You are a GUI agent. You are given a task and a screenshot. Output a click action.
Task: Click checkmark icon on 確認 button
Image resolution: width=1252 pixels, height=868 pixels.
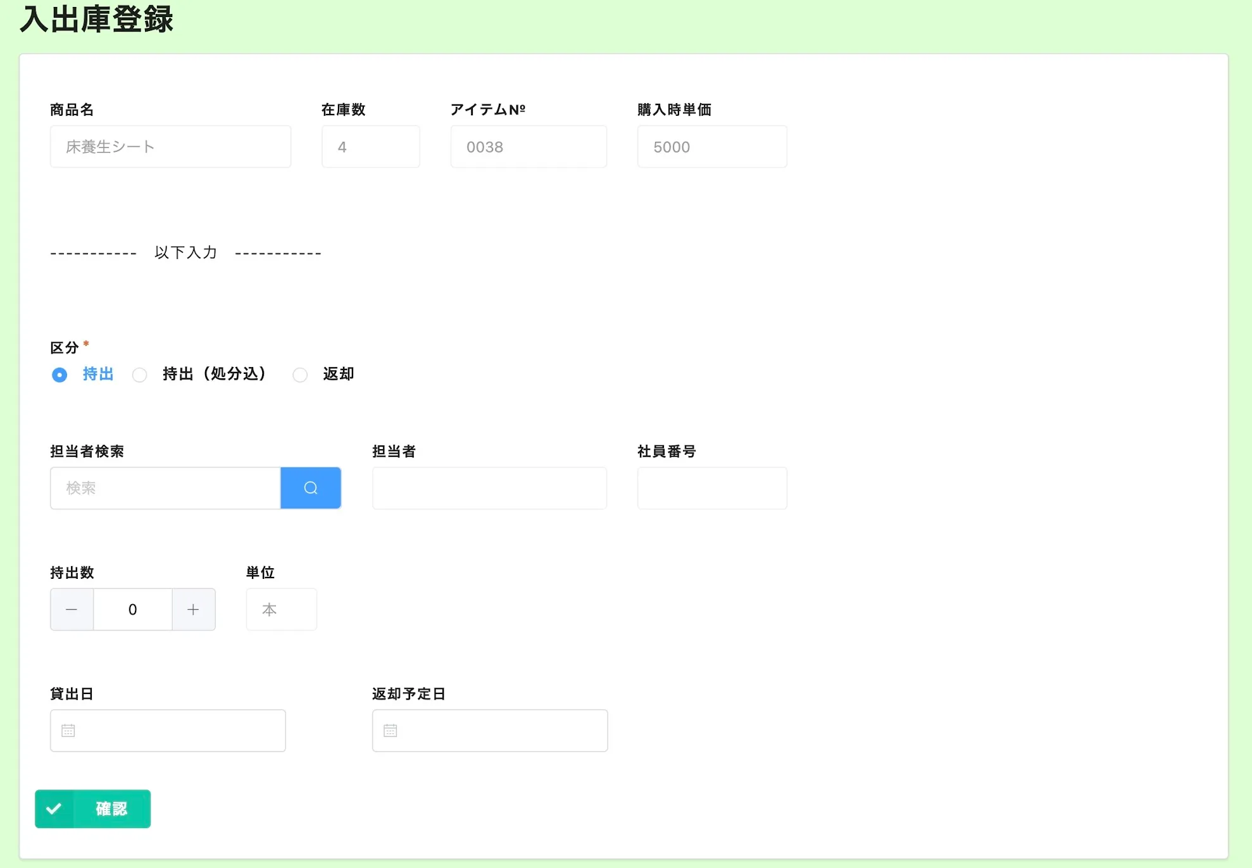pyautogui.click(x=54, y=809)
